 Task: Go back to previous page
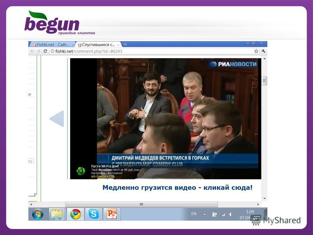click(32, 51)
